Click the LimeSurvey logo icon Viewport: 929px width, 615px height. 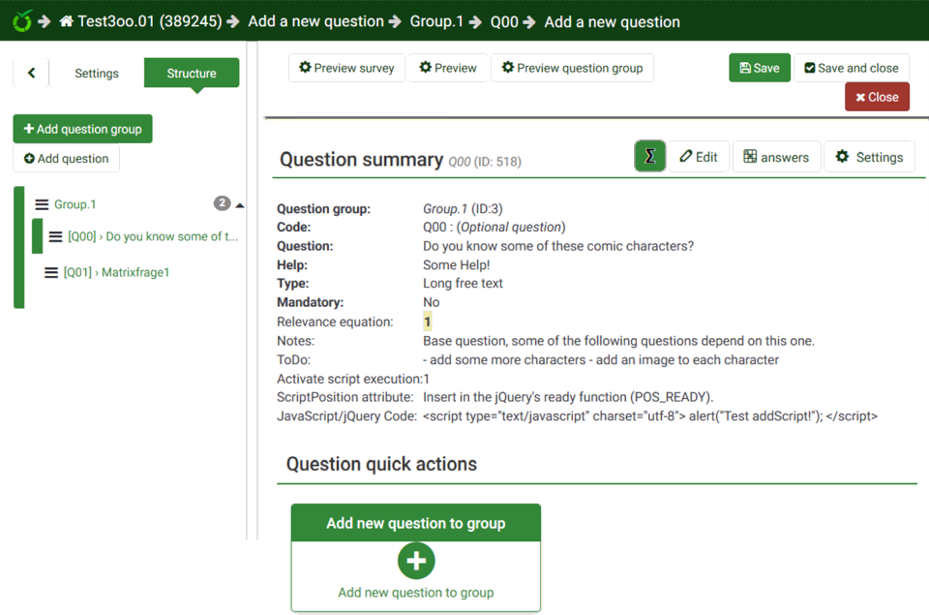(x=22, y=21)
